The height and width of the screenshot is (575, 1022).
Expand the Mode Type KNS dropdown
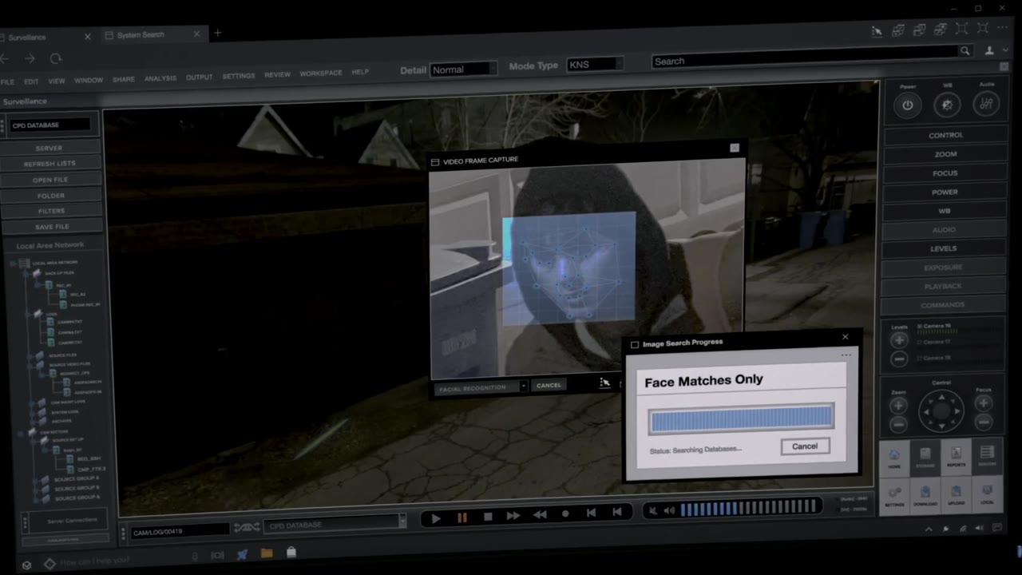click(x=595, y=65)
